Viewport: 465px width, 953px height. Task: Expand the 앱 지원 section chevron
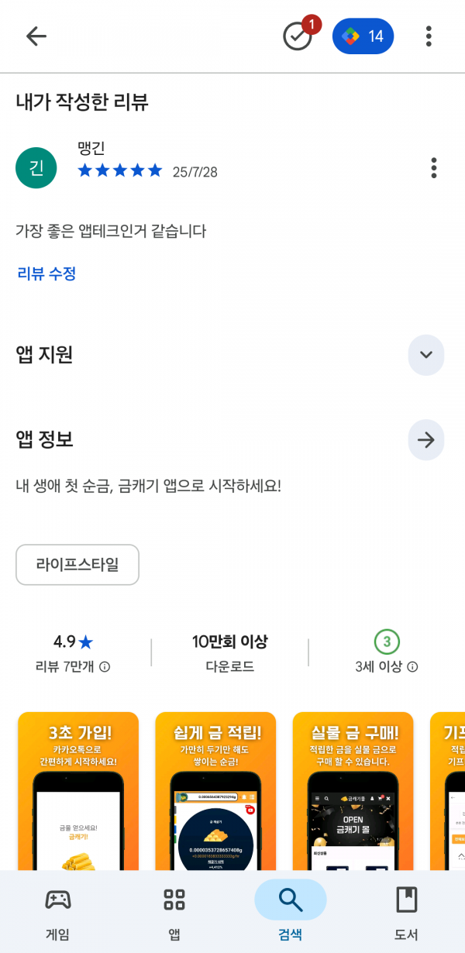(426, 355)
